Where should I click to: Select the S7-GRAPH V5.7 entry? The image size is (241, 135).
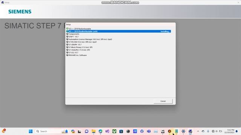75,45
